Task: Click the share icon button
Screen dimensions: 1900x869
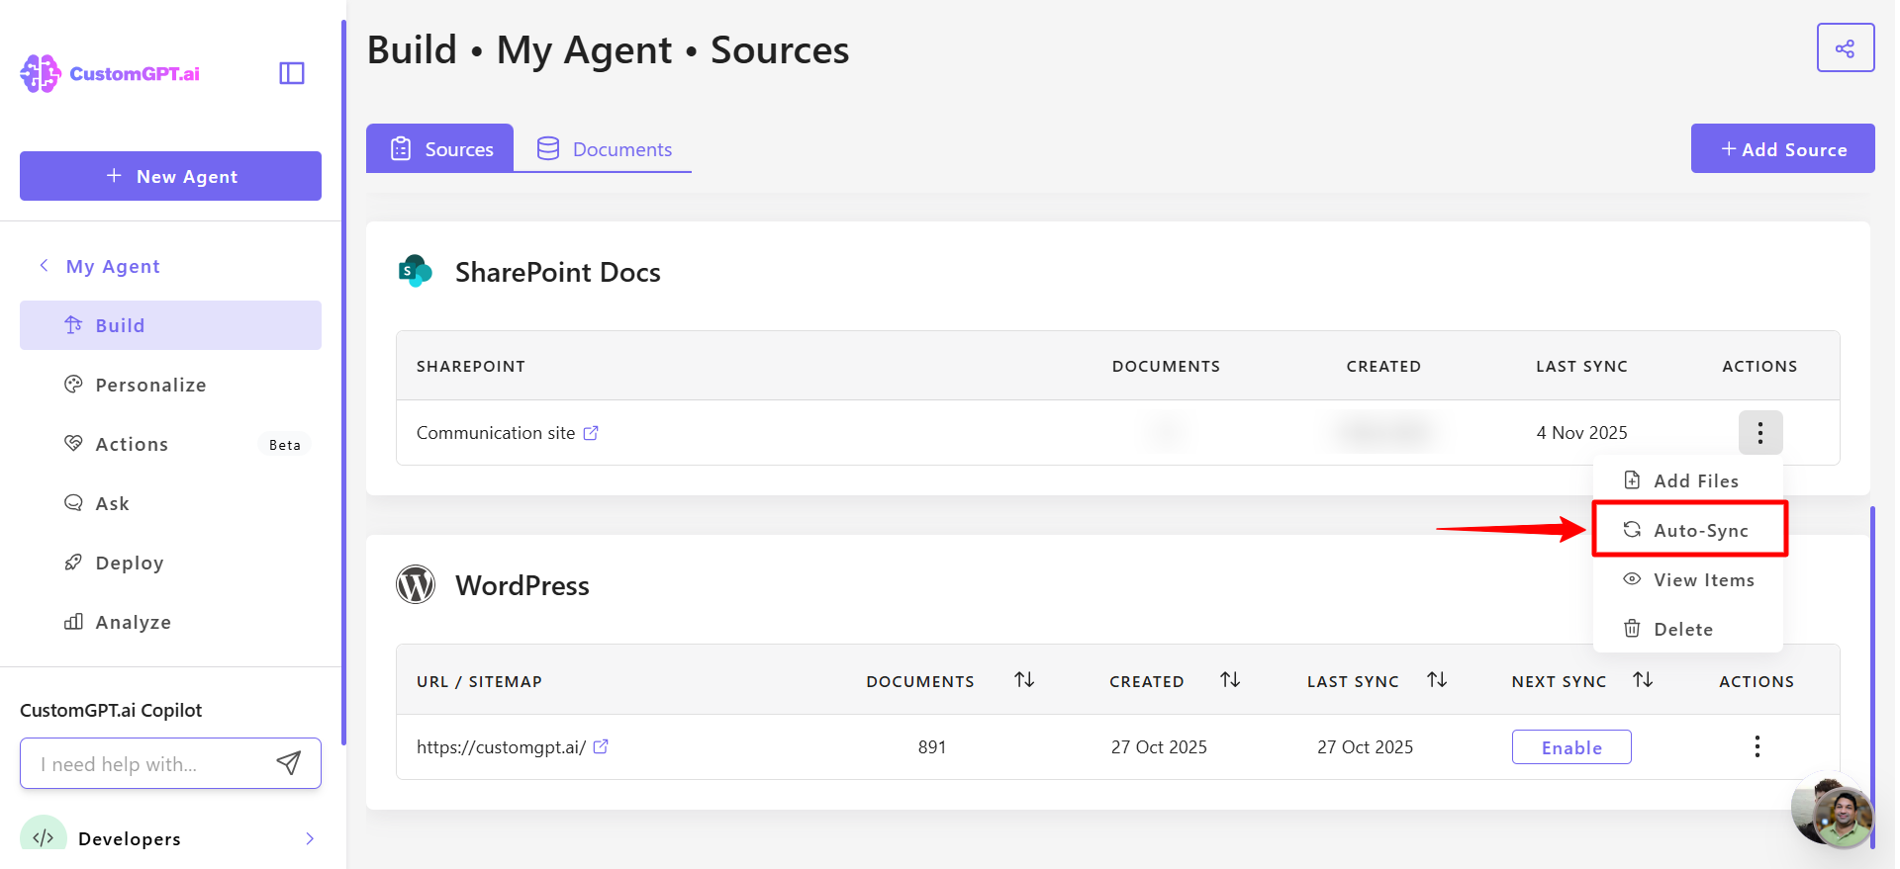Action: pos(1846,48)
